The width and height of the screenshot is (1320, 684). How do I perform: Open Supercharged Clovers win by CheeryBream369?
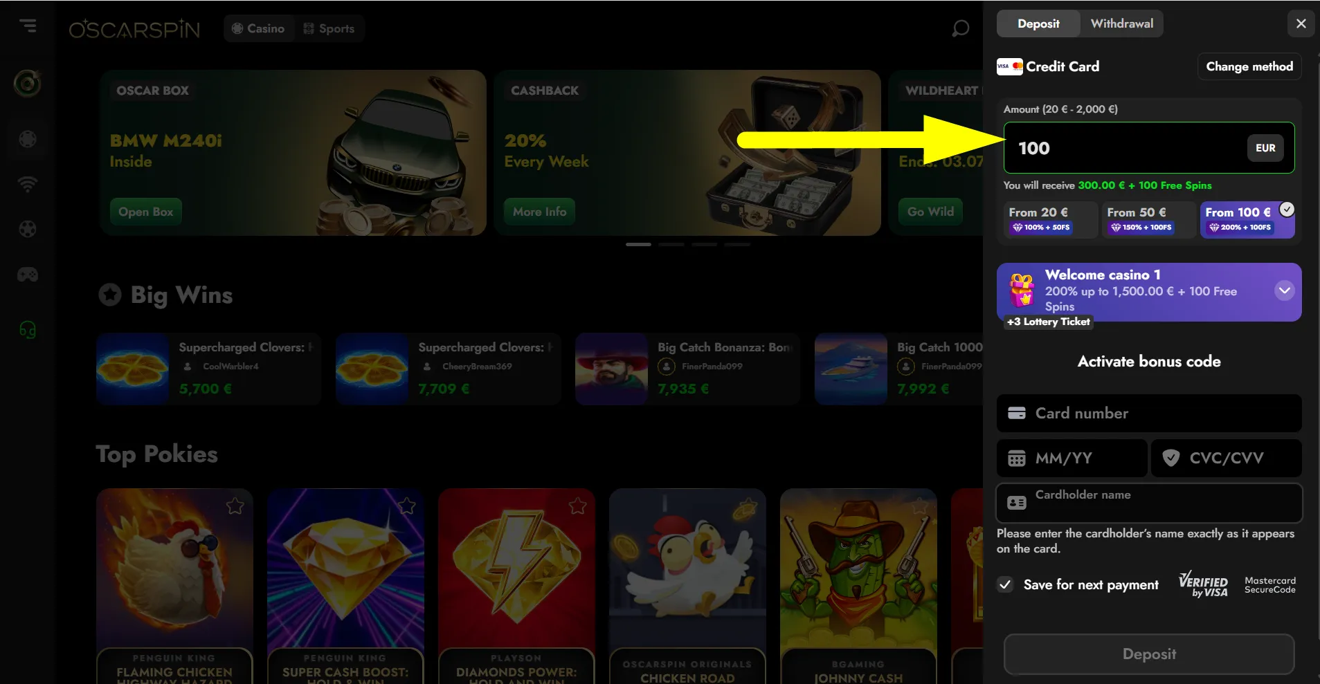448,369
